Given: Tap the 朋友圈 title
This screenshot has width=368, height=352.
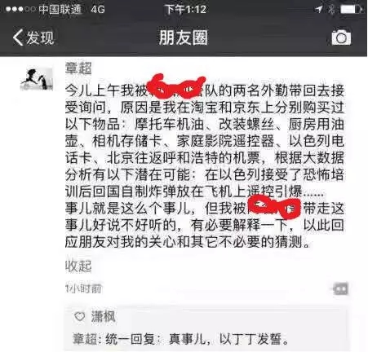Looking at the screenshot, I should coord(183,37).
